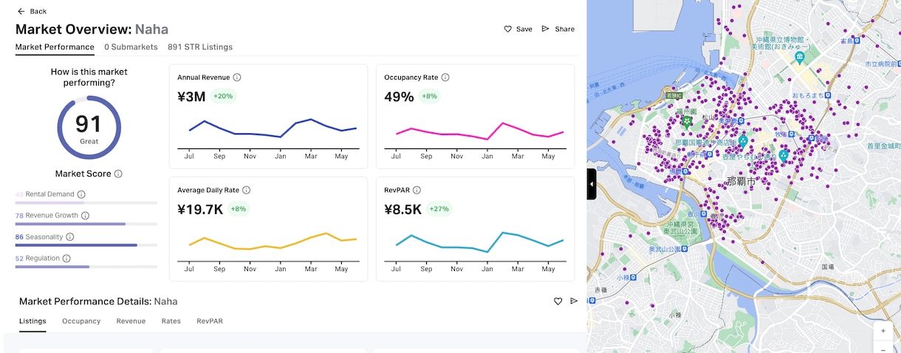Collapse the map panel using black handle
Screen dimensions: 901x353
592,184
